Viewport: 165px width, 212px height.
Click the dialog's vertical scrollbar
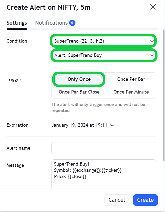pyautogui.click(x=164, y=95)
